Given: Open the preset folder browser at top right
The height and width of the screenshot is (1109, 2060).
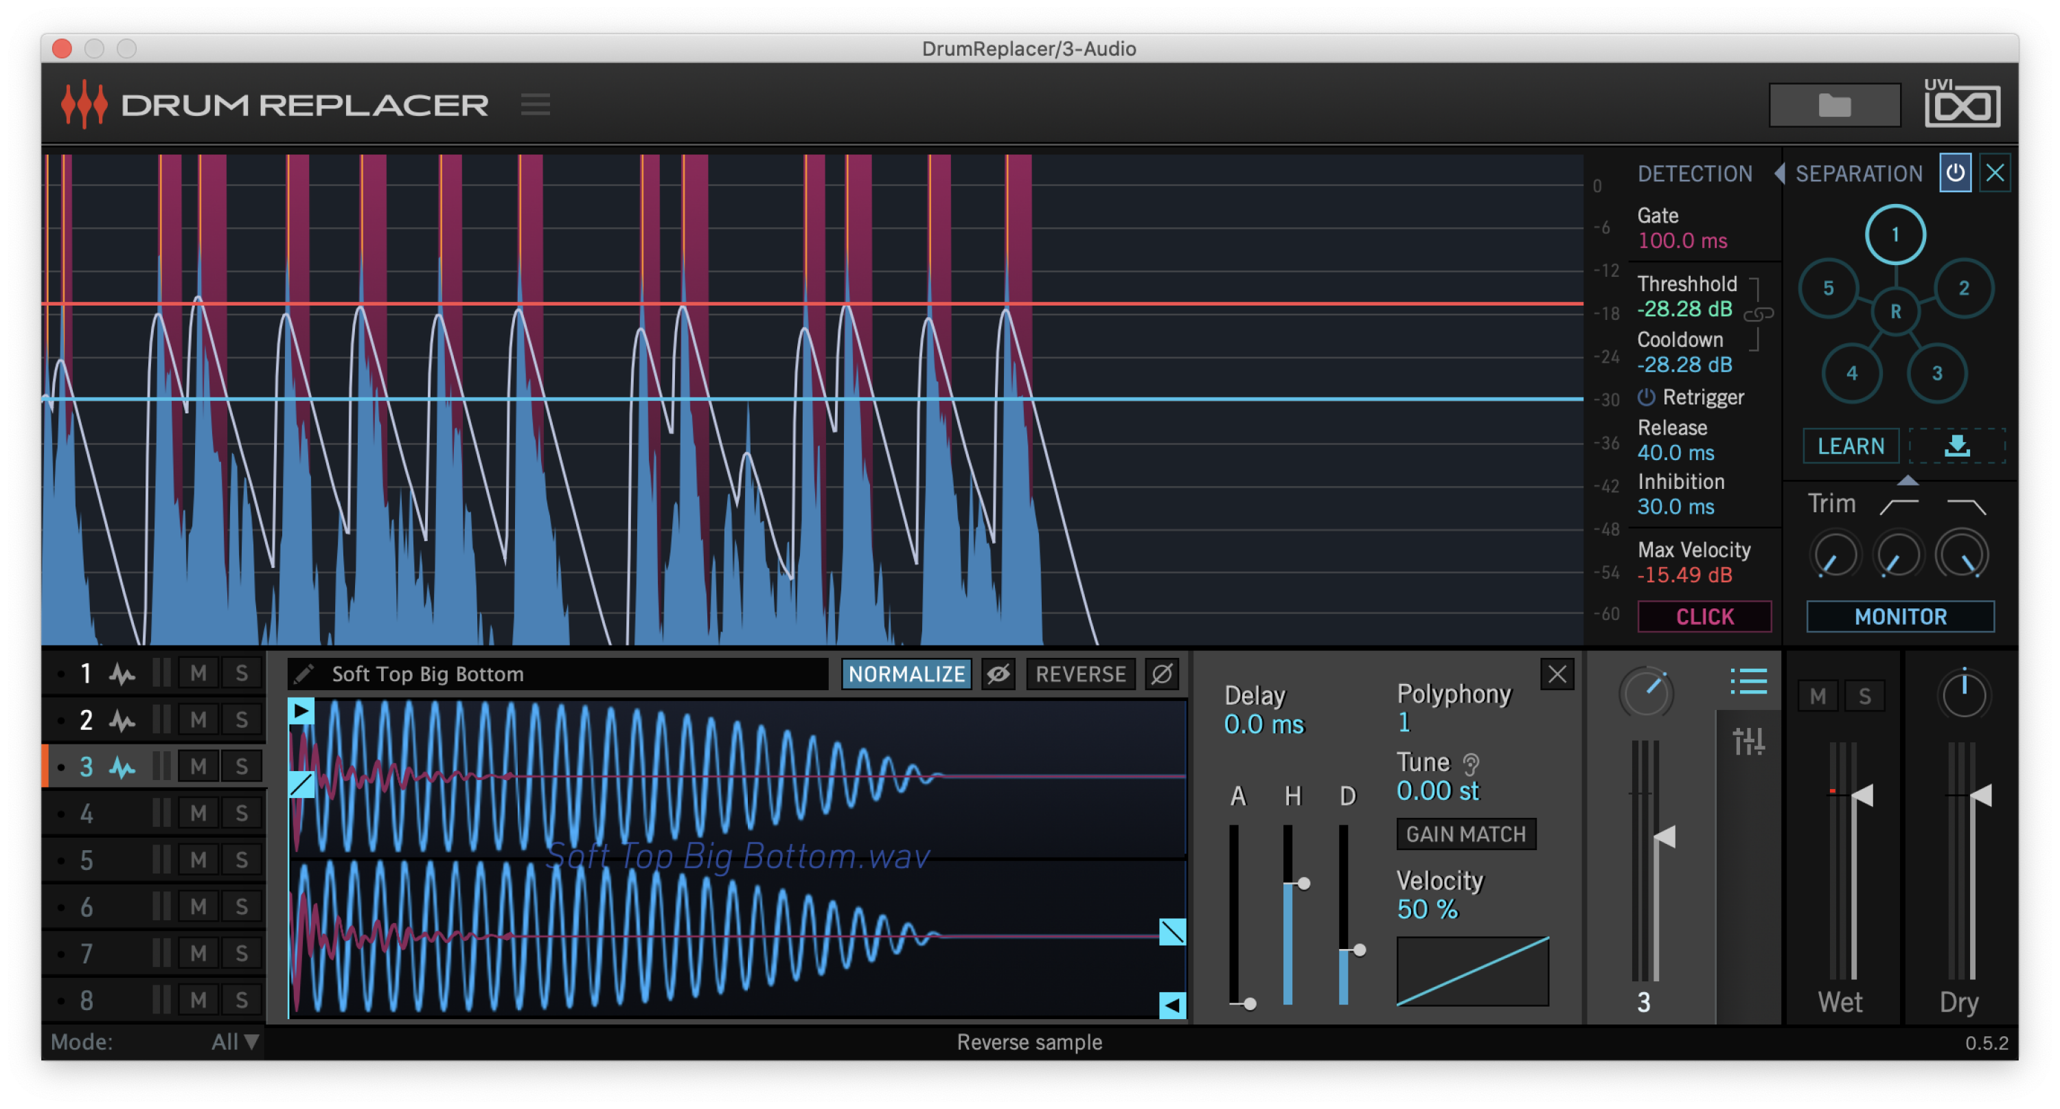Looking at the screenshot, I should (1835, 104).
